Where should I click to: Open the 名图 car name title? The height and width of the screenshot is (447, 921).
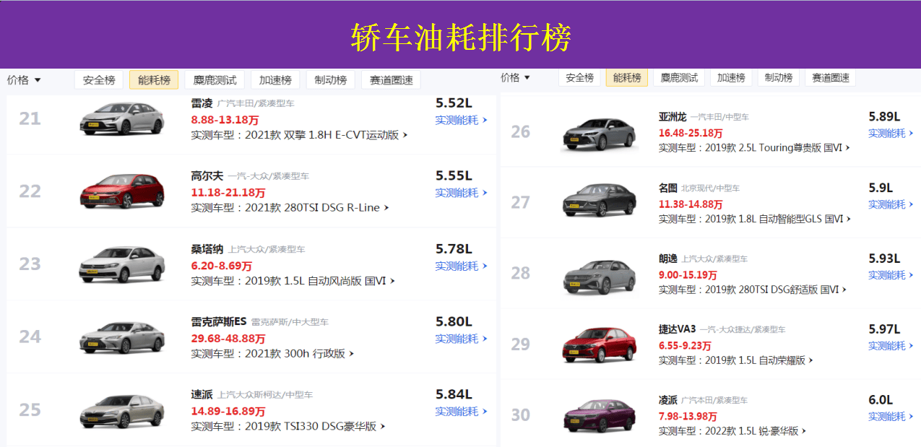(x=667, y=188)
